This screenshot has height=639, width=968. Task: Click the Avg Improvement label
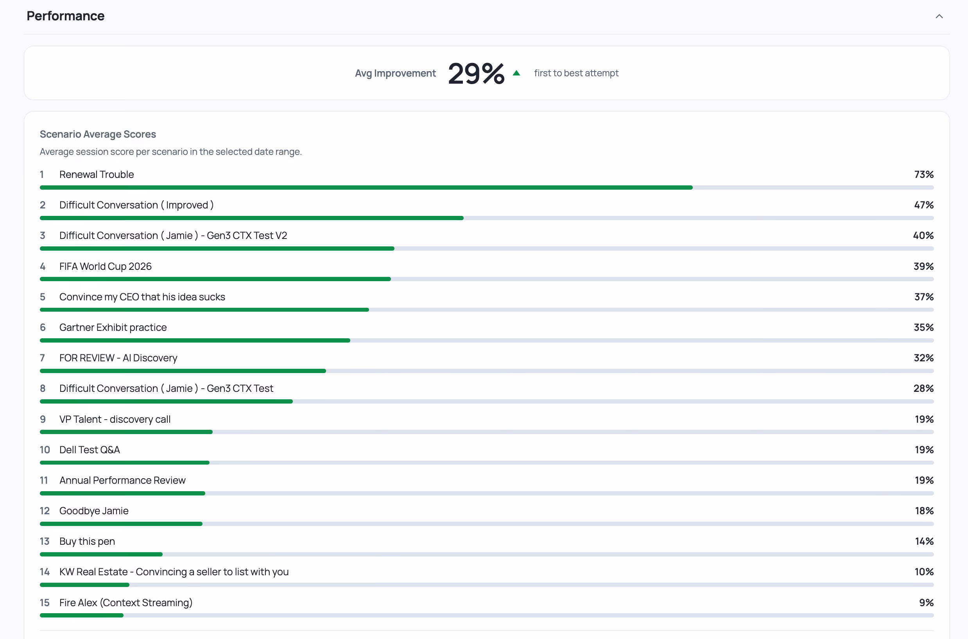pos(395,74)
